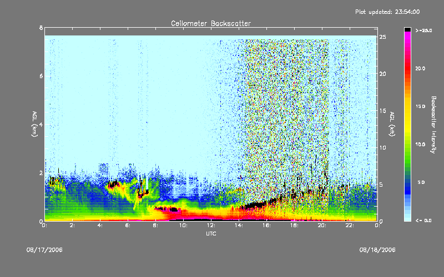Click the 'Backscatter Intensity' colorbar label
Image resolution: width=444 pixels, height=277 pixels.
click(x=433, y=125)
